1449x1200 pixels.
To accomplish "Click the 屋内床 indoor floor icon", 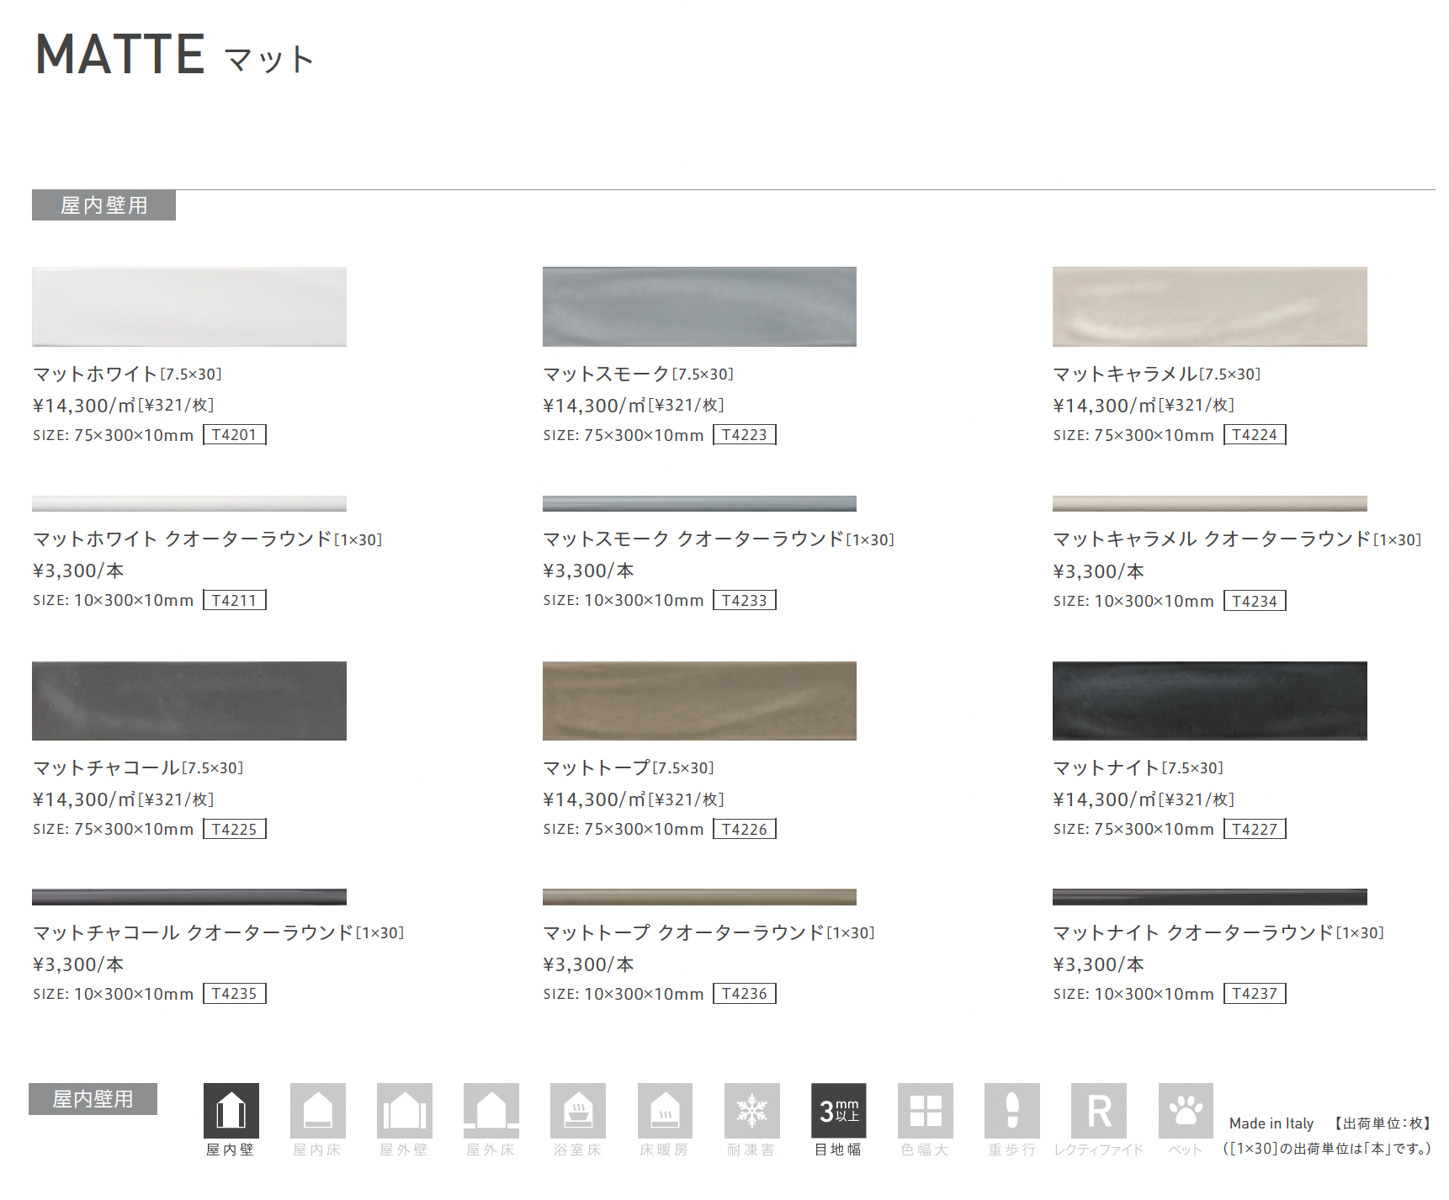I will tap(317, 1110).
